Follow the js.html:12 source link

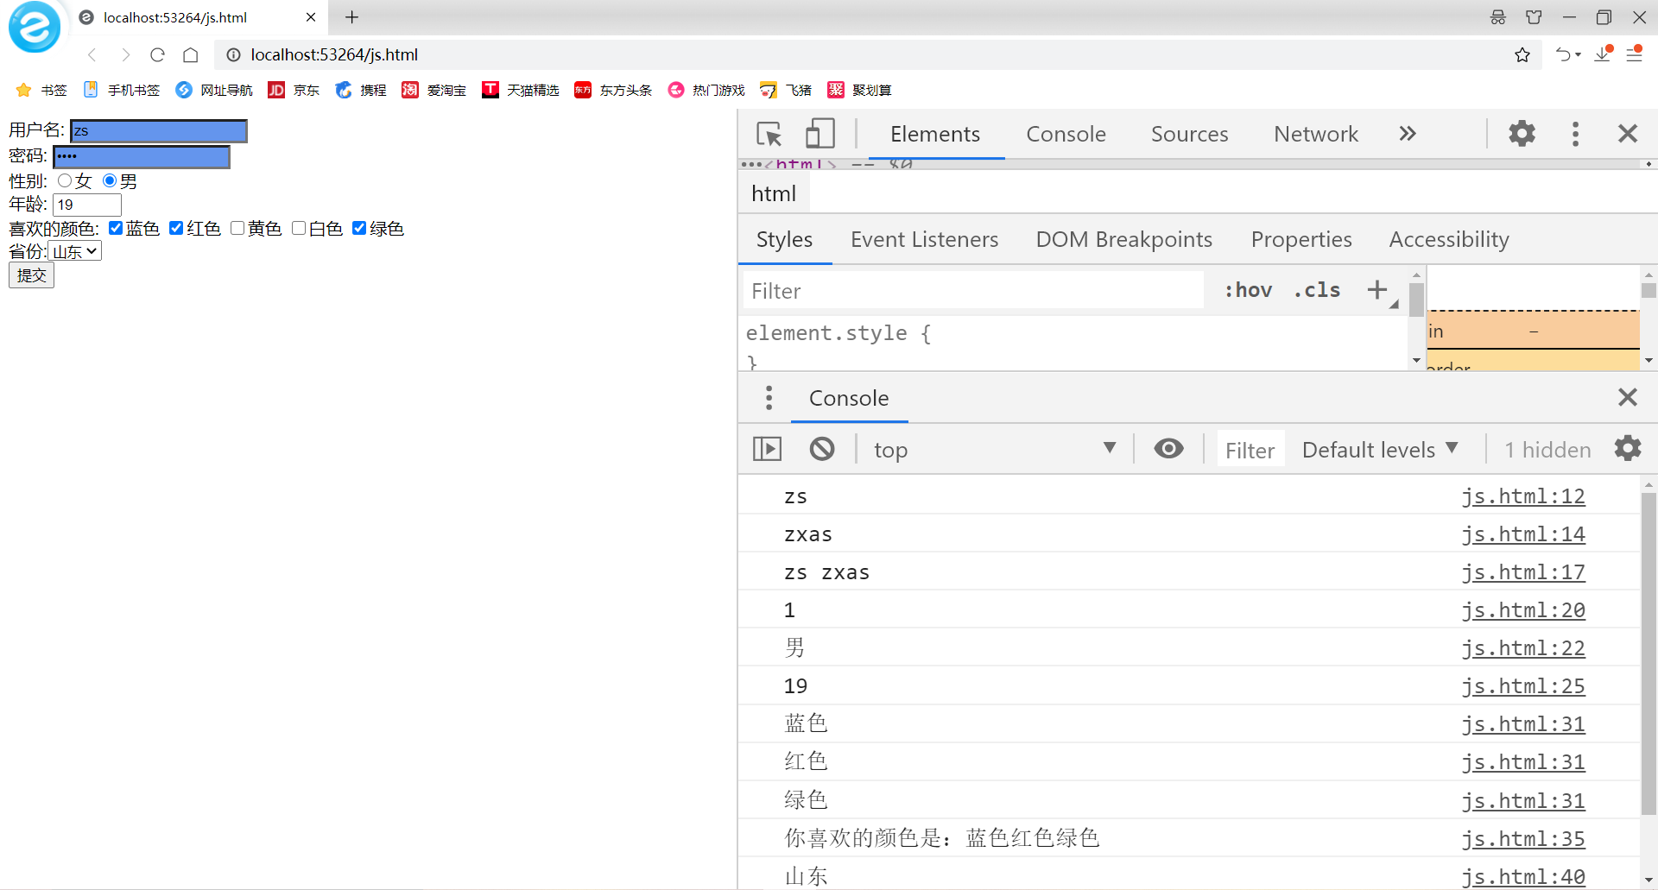(x=1524, y=496)
